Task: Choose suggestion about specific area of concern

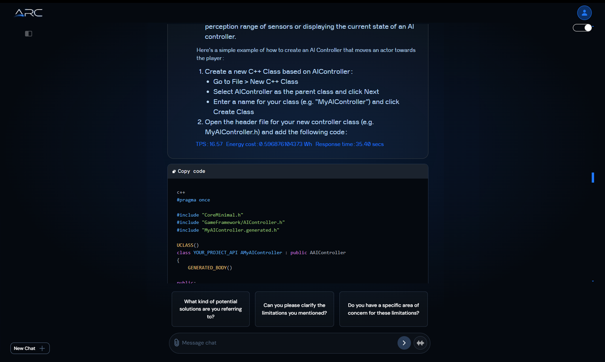Action: (x=383, y=309)
